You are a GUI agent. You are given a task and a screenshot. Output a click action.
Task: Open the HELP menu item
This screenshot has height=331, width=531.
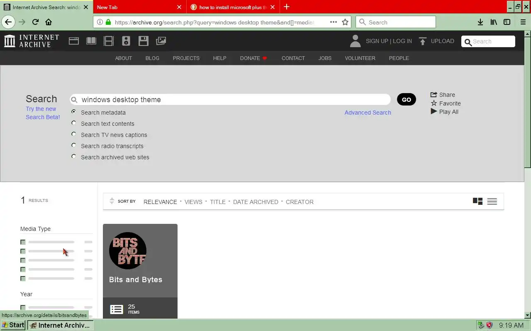[x=219, y=58]
